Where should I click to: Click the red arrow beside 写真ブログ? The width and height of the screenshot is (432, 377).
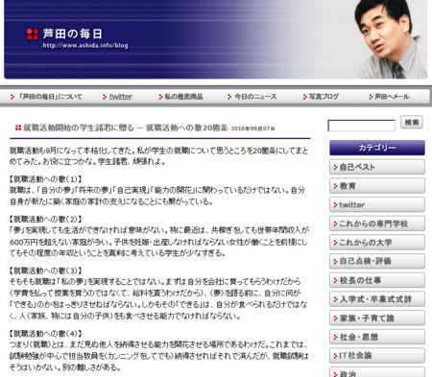pyautogui.click(x=305, y=97)
